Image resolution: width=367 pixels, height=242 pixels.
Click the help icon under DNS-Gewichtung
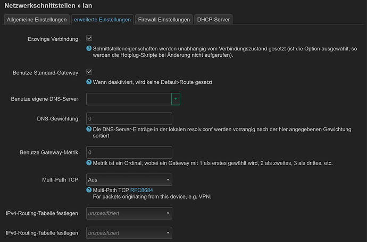(x=89, y=129)
